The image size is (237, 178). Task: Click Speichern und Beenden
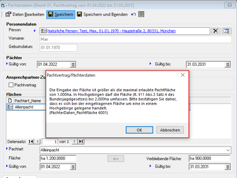[102, 14]
